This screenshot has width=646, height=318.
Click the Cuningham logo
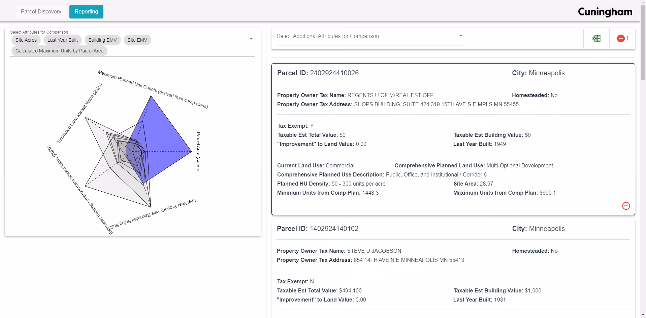tap(605, 12)
